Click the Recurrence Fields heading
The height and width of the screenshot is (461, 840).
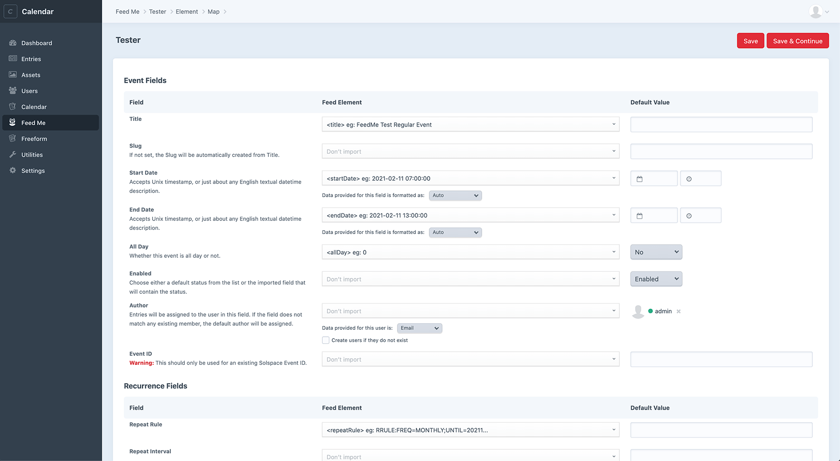[x=155, y=386]
